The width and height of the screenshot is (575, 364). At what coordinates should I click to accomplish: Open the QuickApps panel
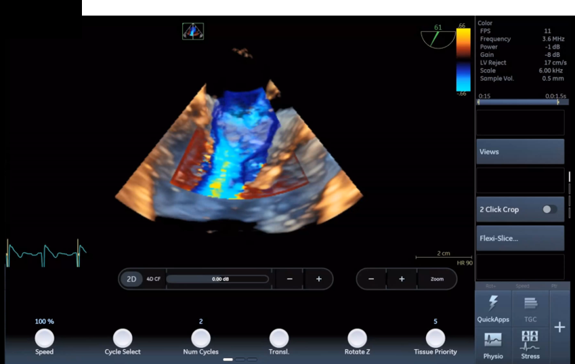tap(493, 308)
